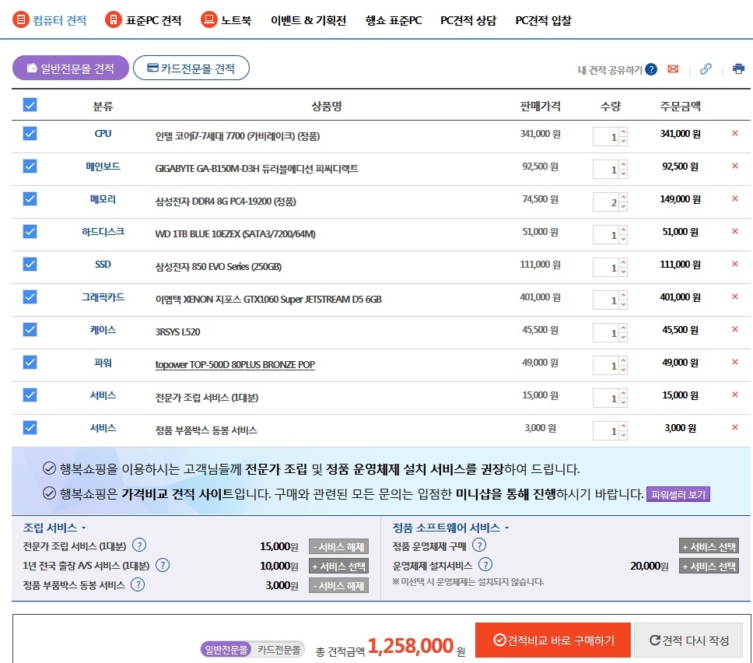Viewport: 753px width, 663px height.
Task: Remove the CPU row with red X
Action: click(734, 134)
